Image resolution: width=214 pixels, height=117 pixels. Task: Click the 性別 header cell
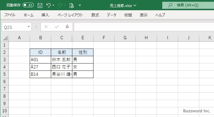point(83,52)
